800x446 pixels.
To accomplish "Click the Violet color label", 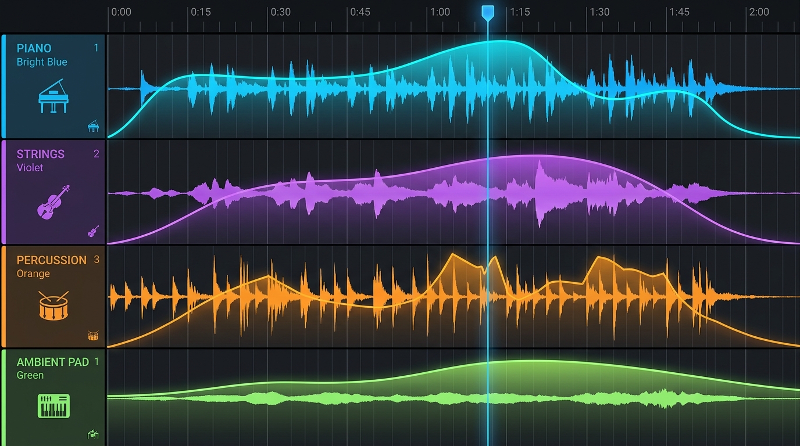I will click(x=30, y=168).
